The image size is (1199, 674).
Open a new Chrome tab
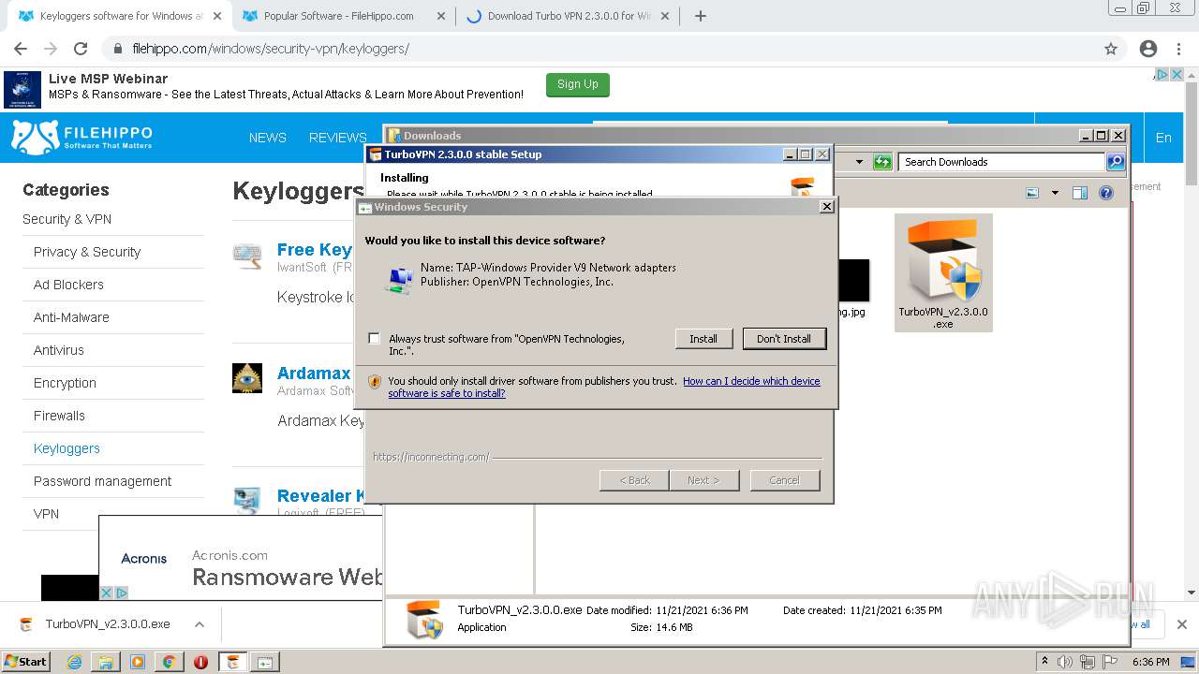701,16
